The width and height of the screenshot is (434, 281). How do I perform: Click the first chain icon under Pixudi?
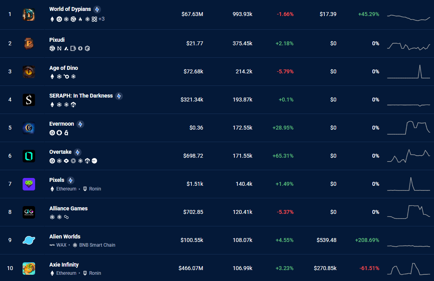(52, 48)
